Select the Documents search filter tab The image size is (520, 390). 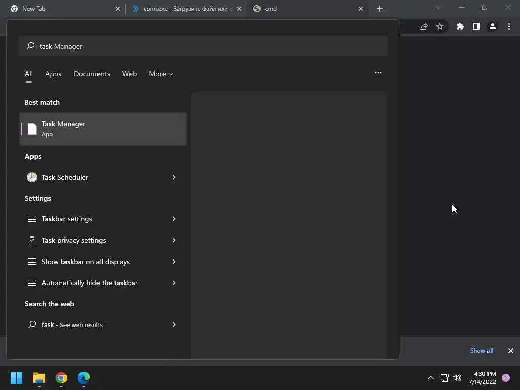(x=92, y=74)
